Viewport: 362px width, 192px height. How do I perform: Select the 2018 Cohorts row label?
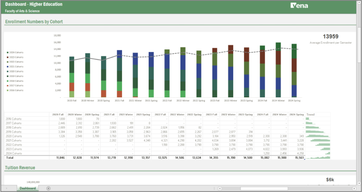[14, 127]
